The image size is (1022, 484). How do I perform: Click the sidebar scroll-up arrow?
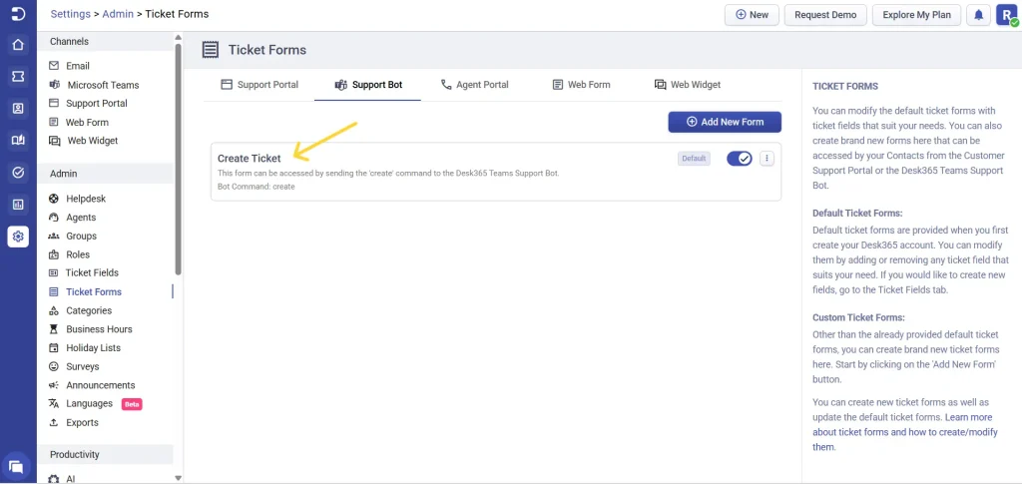(179, 38)
